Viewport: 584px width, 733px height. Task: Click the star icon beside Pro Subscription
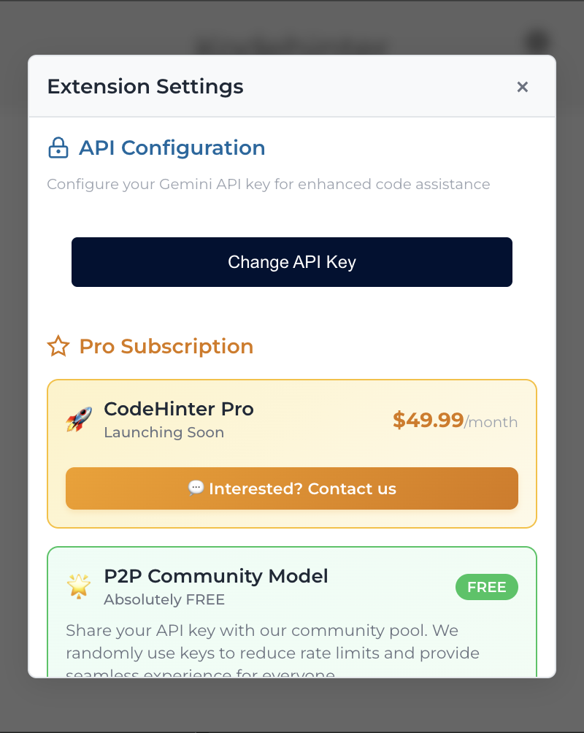pos(58,346)
